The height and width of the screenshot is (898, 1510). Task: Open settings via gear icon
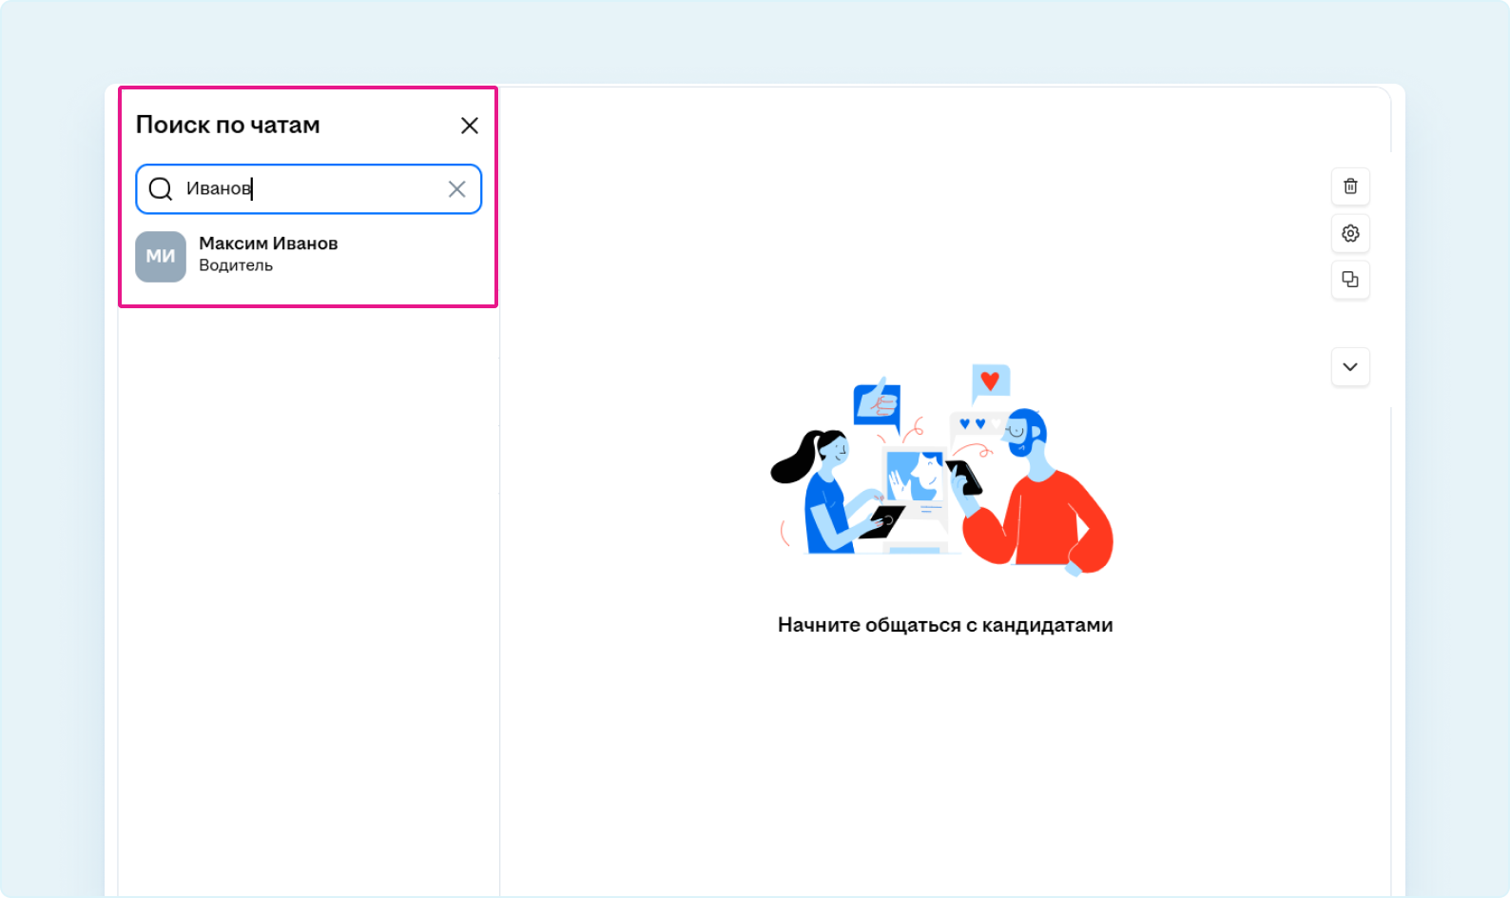tap(1350, 233)
